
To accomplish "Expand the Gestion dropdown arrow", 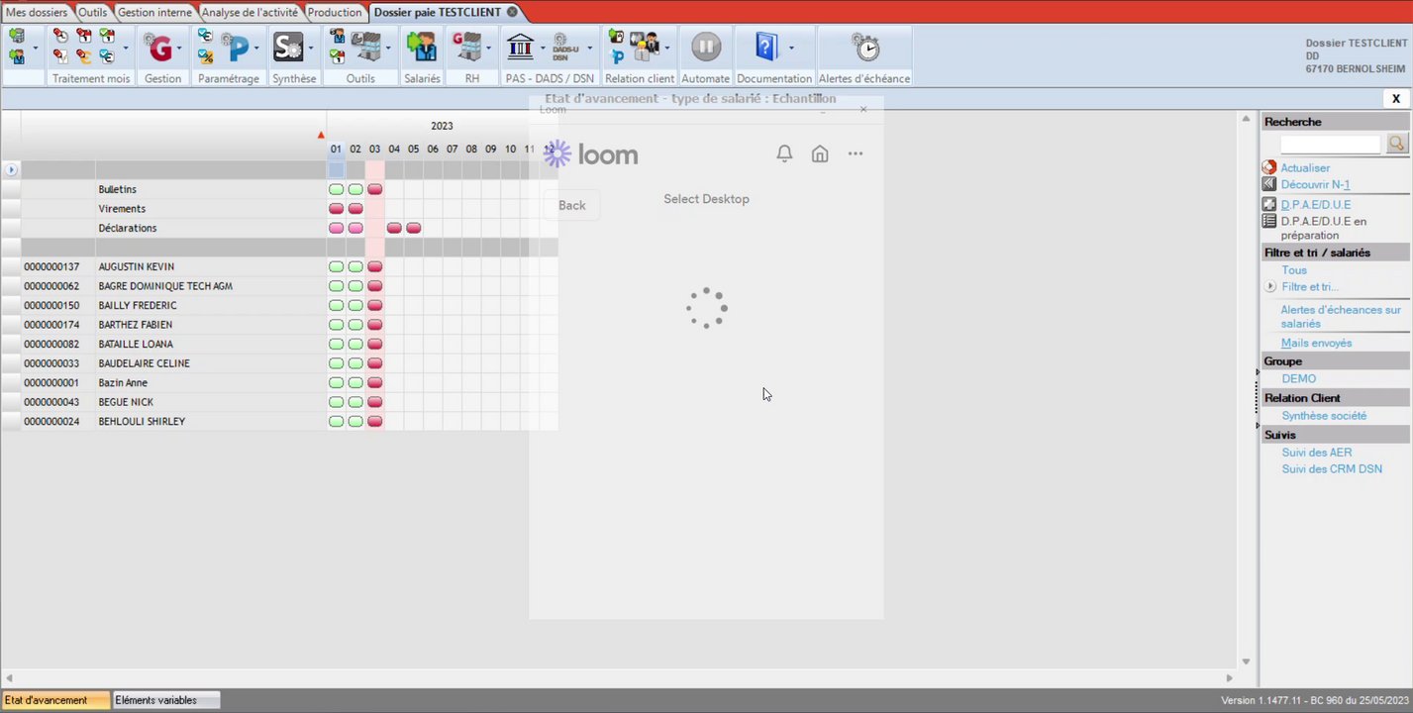I will [179, 48].
